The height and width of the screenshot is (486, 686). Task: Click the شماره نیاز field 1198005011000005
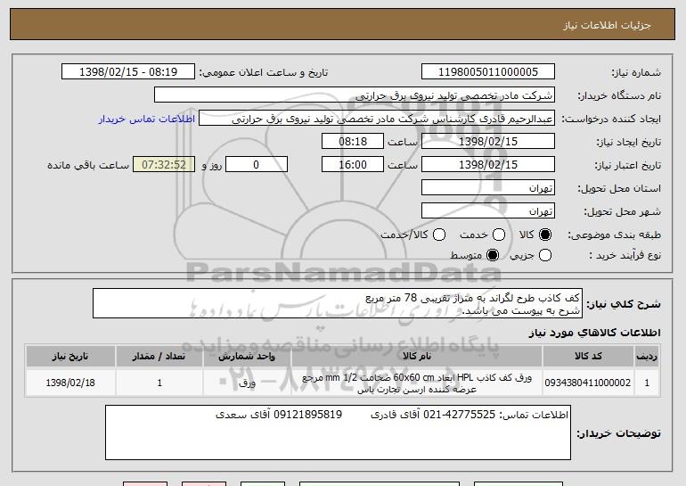(488, 72)
